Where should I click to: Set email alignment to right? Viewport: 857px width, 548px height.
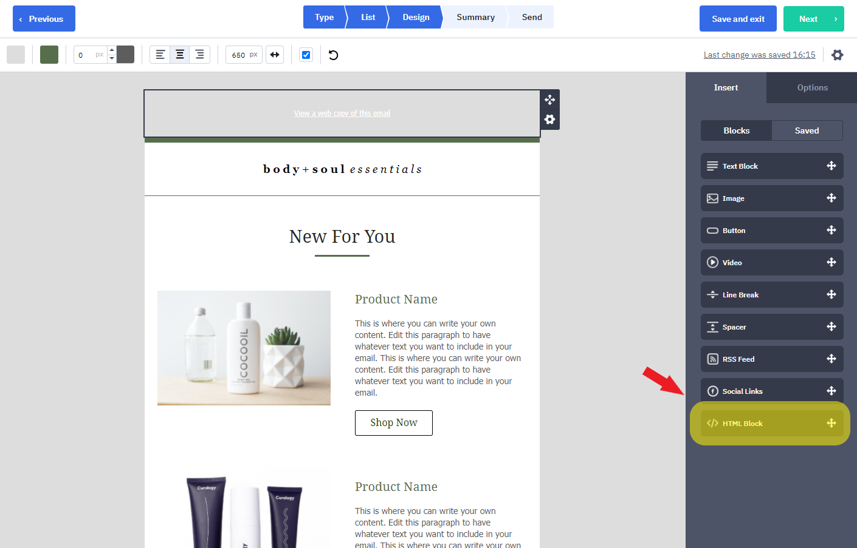coord(199,55)
